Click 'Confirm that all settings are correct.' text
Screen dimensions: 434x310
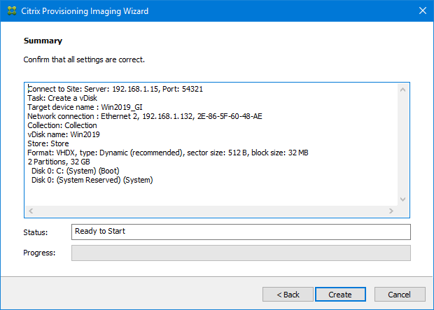(x=84, y=59)
